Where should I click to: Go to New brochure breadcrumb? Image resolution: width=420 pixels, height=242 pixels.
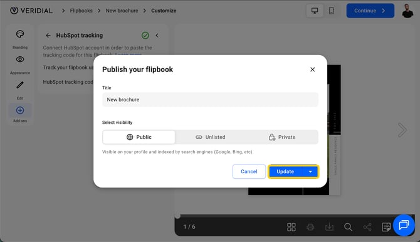pyautogui.click(x=122, y=11)
